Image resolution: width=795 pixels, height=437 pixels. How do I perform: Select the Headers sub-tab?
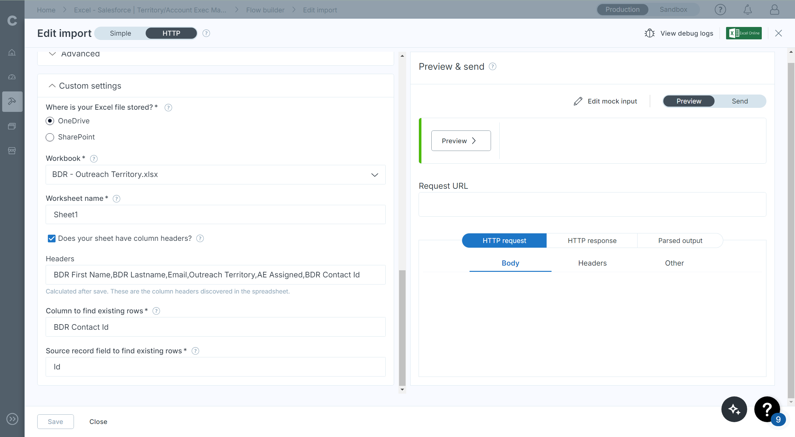pyautogui.click(x=593, y=263)
